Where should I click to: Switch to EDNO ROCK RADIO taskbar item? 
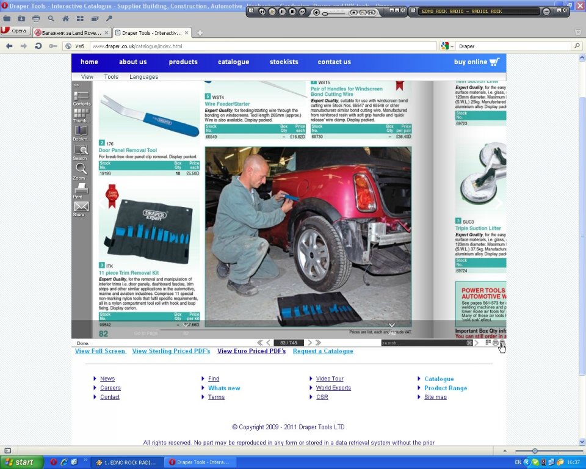pyautogui.click(x=128, y=463)
